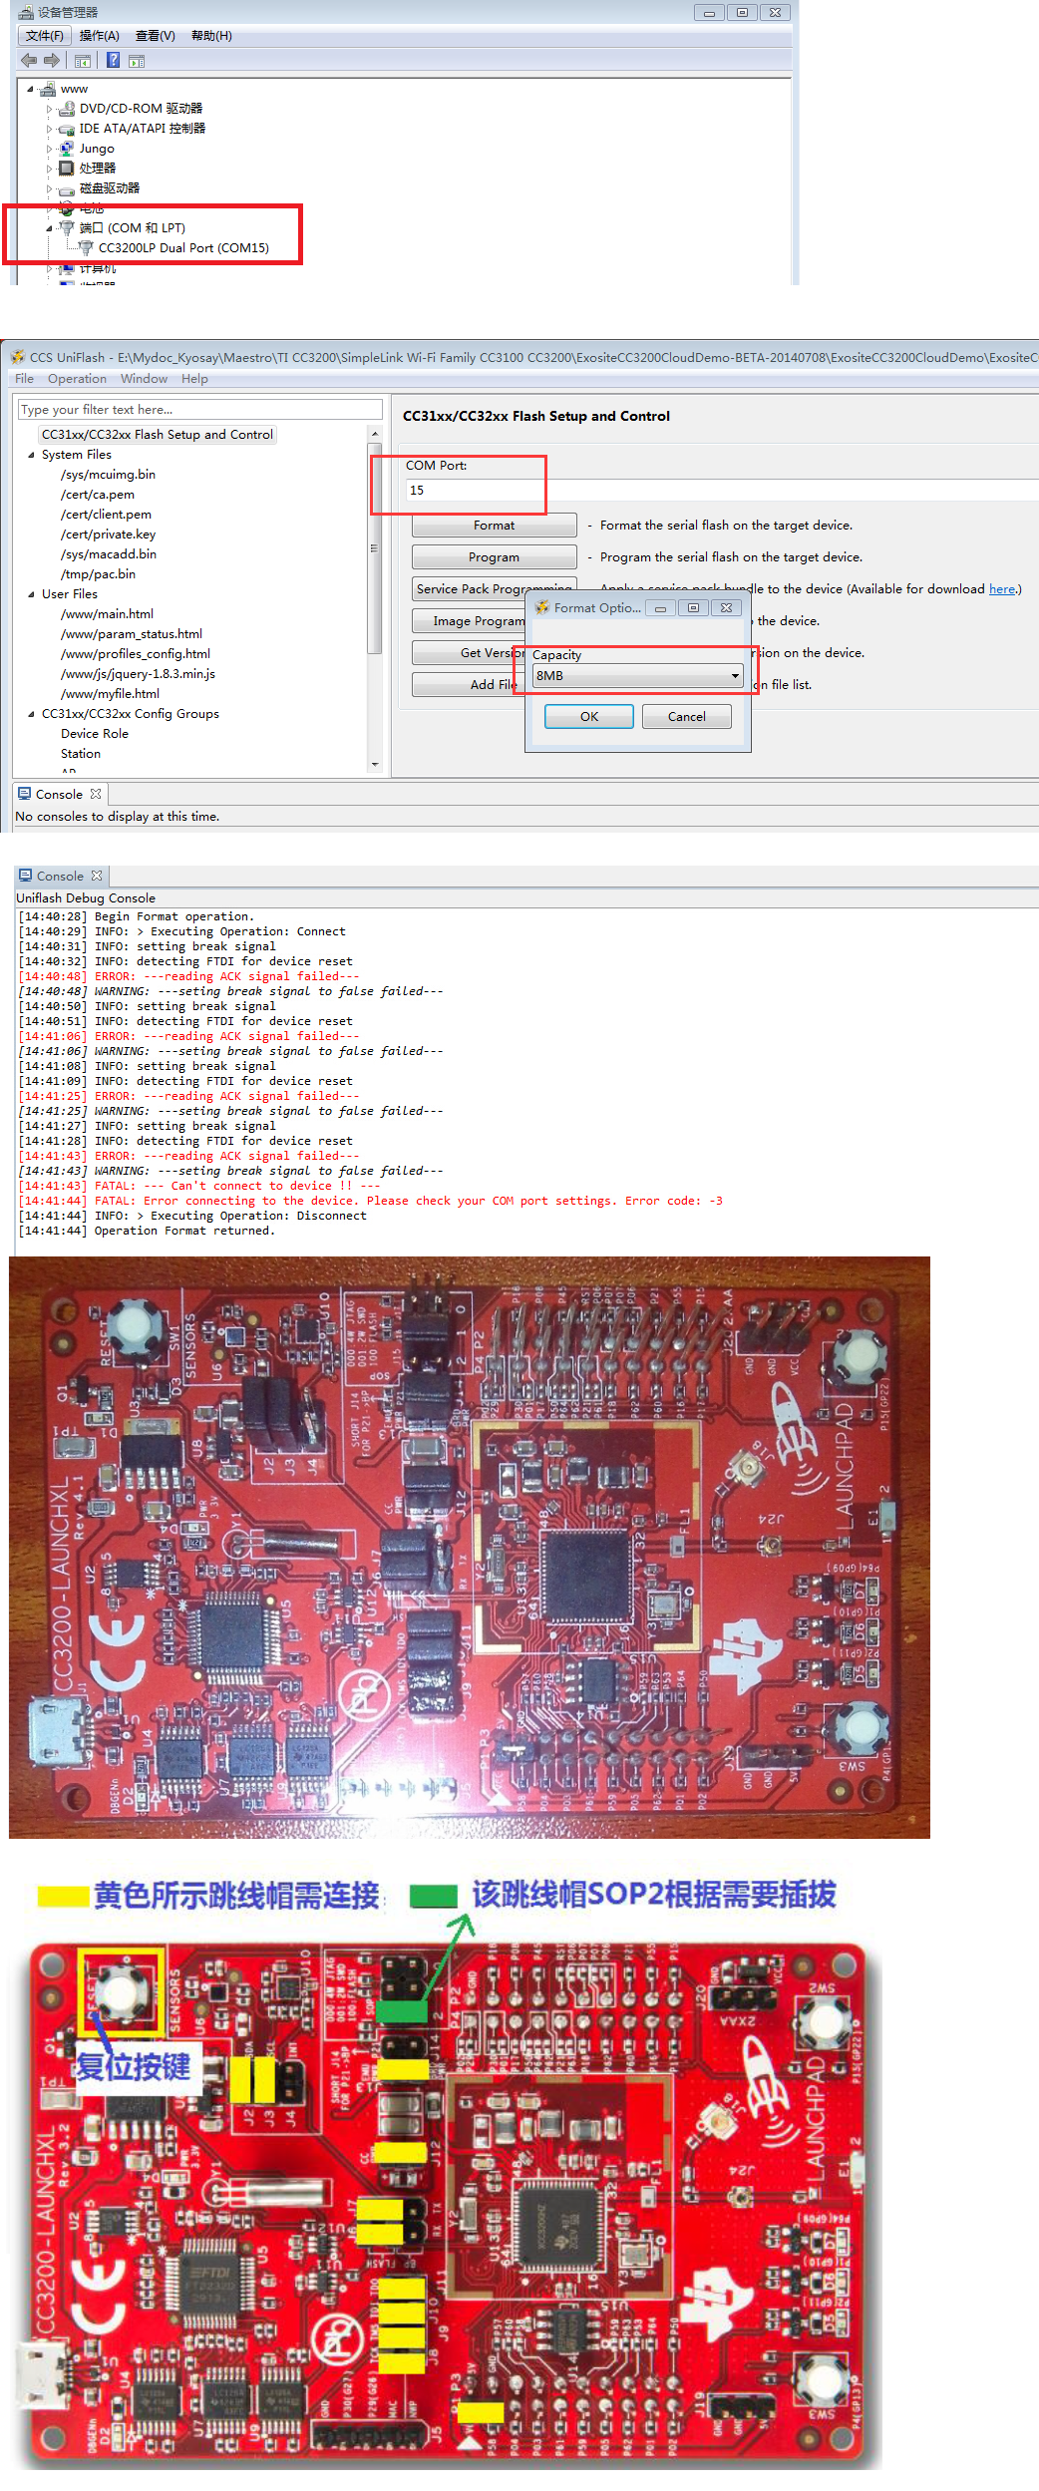Click the 端口 (COM 和 LPT) port icon
The image size is (1039, 2491).
point(67,228)
